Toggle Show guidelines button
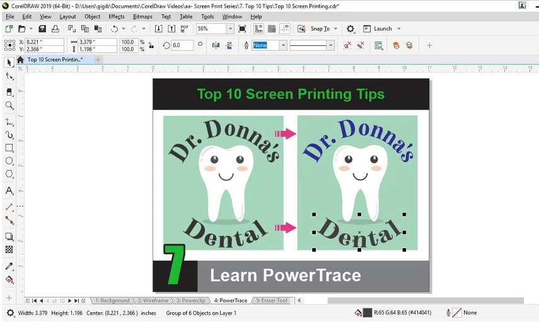The image size is (539, 323). coord(285,29)
